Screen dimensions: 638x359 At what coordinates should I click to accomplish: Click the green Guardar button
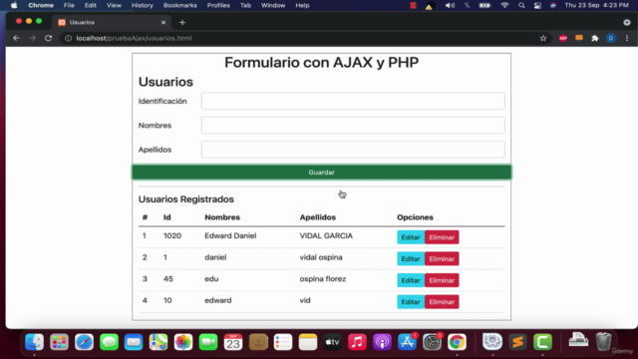321,173
